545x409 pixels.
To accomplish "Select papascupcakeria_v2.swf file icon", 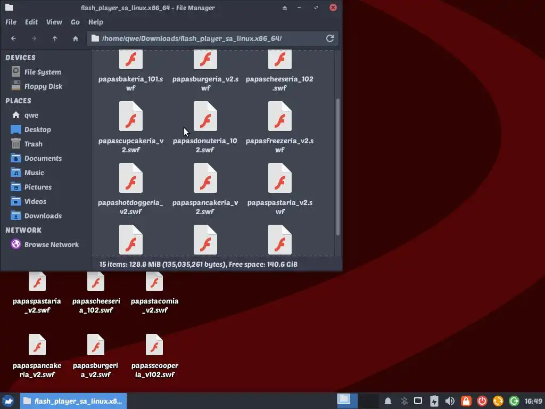I will tap(131, 116).
